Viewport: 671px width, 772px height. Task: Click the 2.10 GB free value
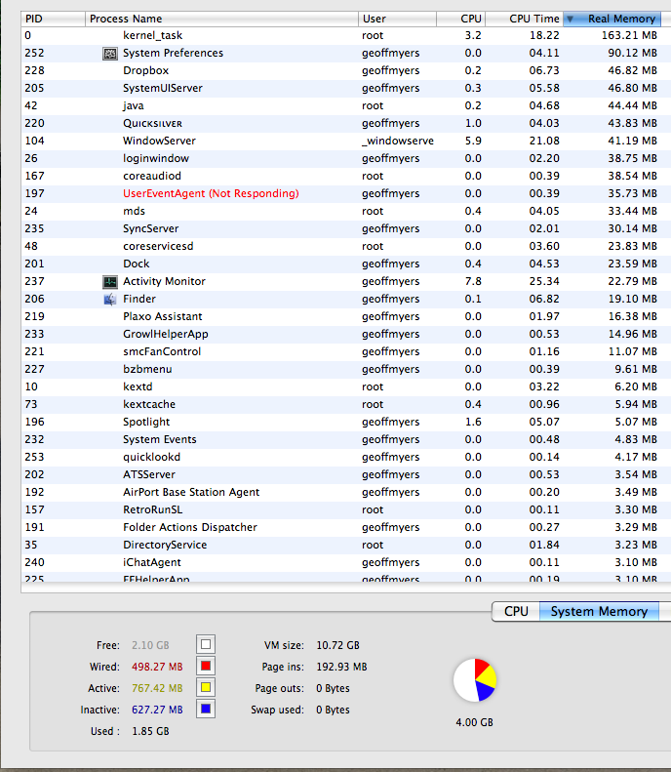pos(150,645)
